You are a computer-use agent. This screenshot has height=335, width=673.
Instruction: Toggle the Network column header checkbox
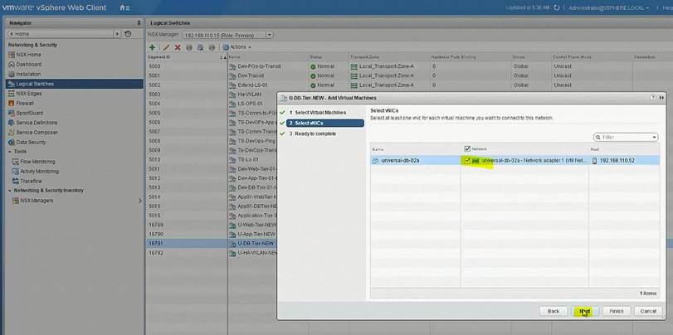point(467,149)
